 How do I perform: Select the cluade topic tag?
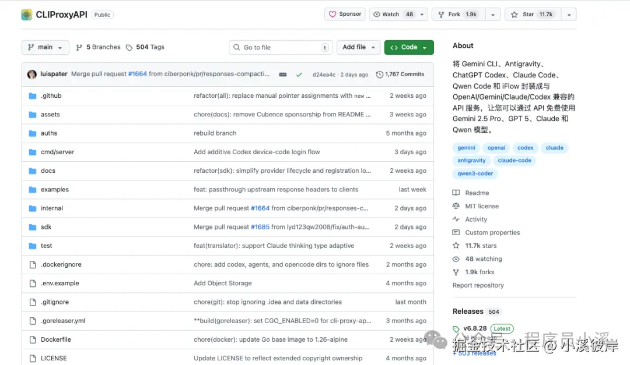pyautogui.click(x=555, y=148)
